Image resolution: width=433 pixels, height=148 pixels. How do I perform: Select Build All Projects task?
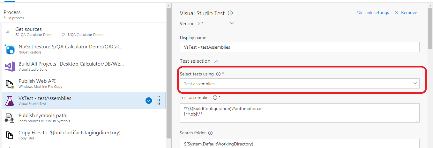pyautogui.click(x=71, y=66)
